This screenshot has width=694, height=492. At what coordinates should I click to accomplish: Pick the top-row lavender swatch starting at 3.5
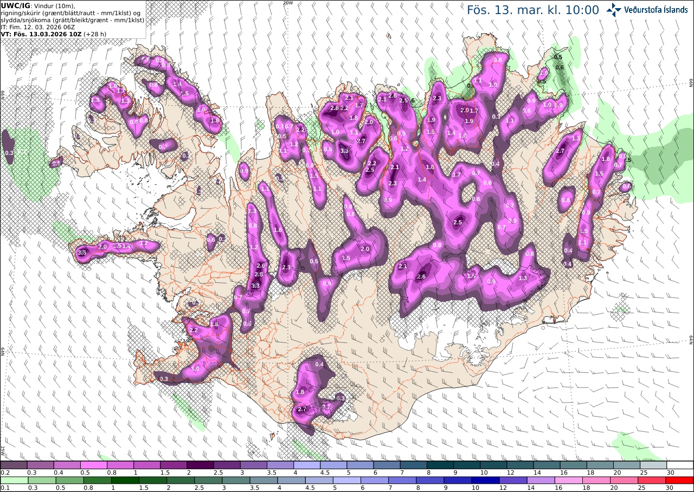[280, 465]
